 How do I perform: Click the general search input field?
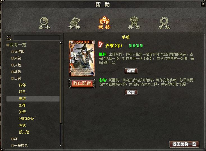tap(37, 38)
